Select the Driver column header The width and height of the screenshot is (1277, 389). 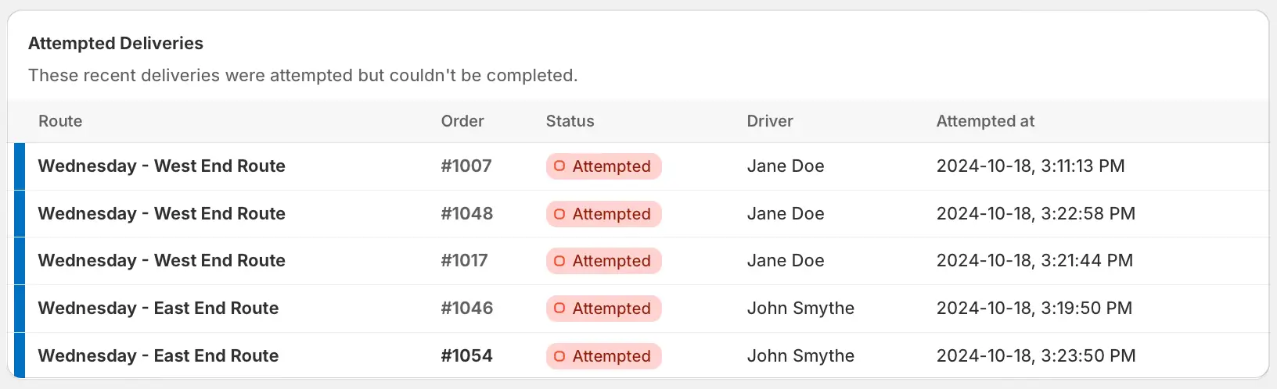click(x=770, y=121)
